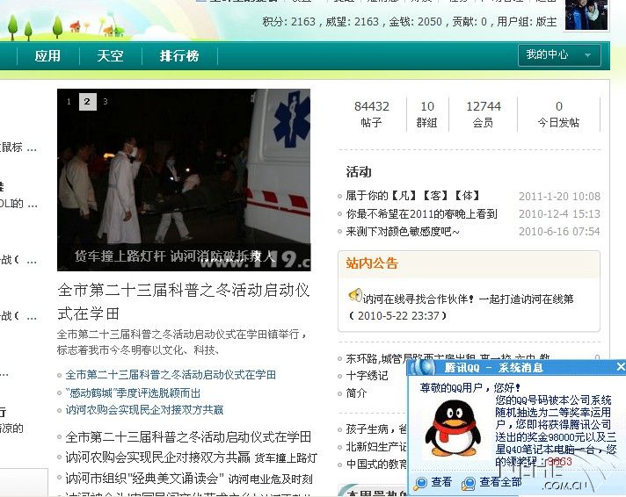Click the 查看 button in QQ popup
Image resolution: width=626 pixels, height=497 pixels.
tap(441, 482)
